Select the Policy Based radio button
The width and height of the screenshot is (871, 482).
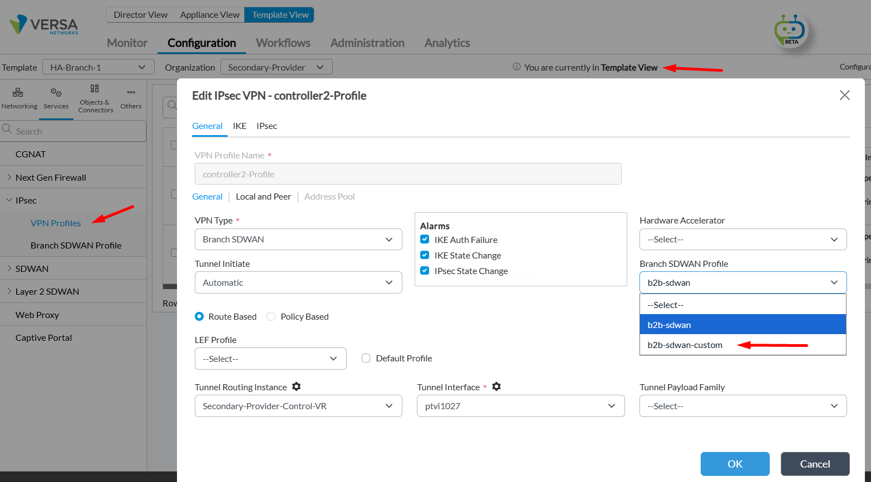271,316
